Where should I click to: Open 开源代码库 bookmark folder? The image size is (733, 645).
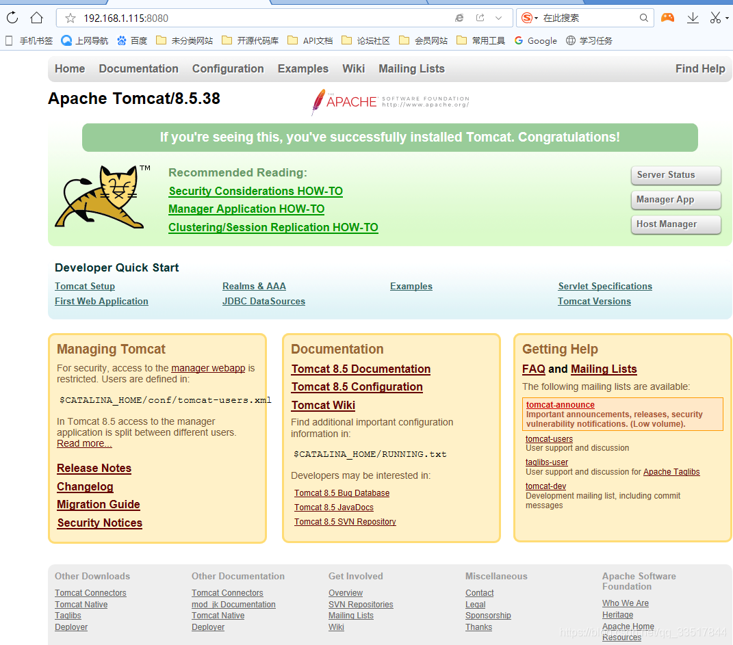(250, 40)
